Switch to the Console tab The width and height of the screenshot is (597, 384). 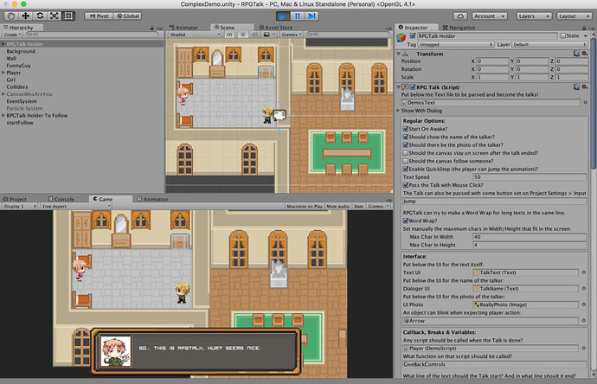[61, 199]
